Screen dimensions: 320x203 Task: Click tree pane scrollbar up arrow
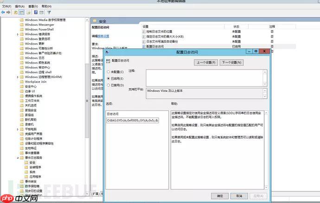coord(87,20)
